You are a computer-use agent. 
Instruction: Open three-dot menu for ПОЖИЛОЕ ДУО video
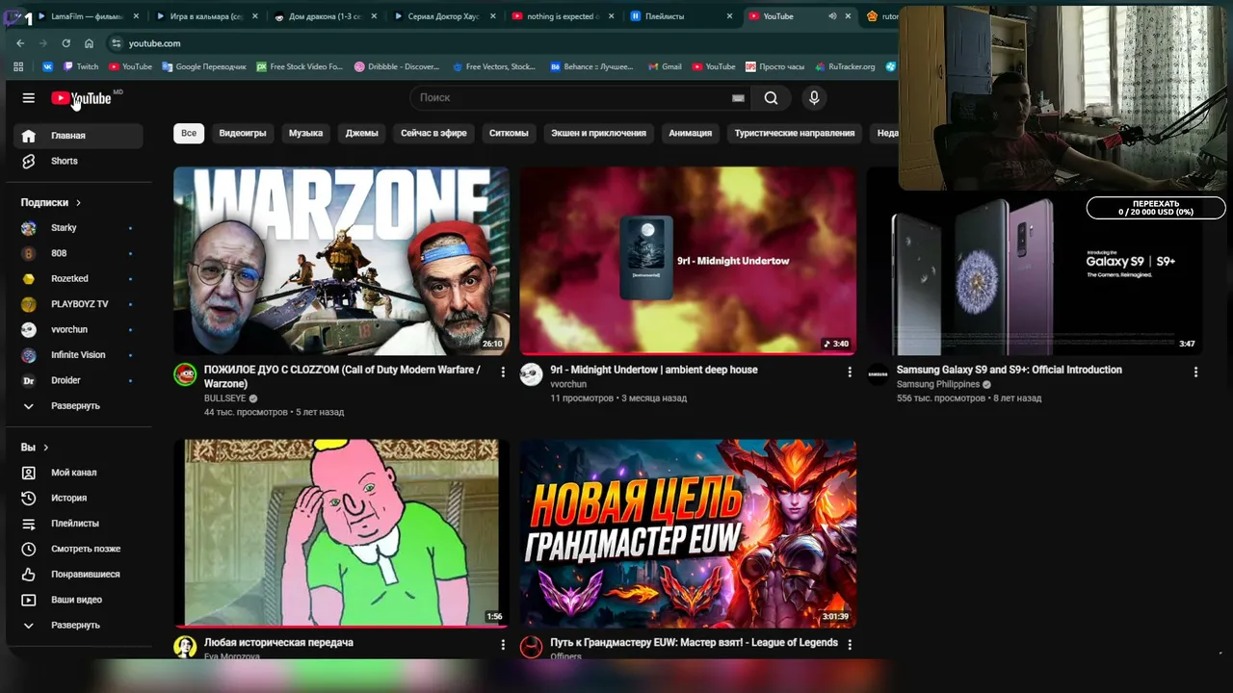pos(503,372)
